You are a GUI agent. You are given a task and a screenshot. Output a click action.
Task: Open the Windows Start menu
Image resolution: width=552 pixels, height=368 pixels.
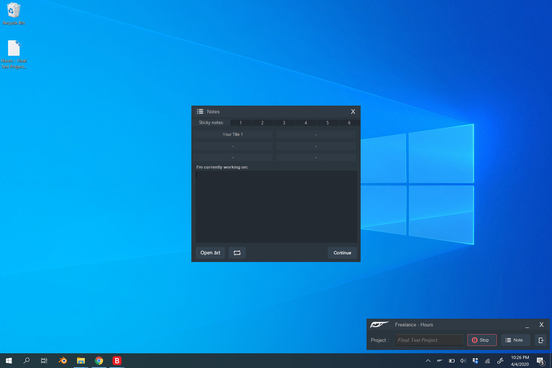coord(9,361)
